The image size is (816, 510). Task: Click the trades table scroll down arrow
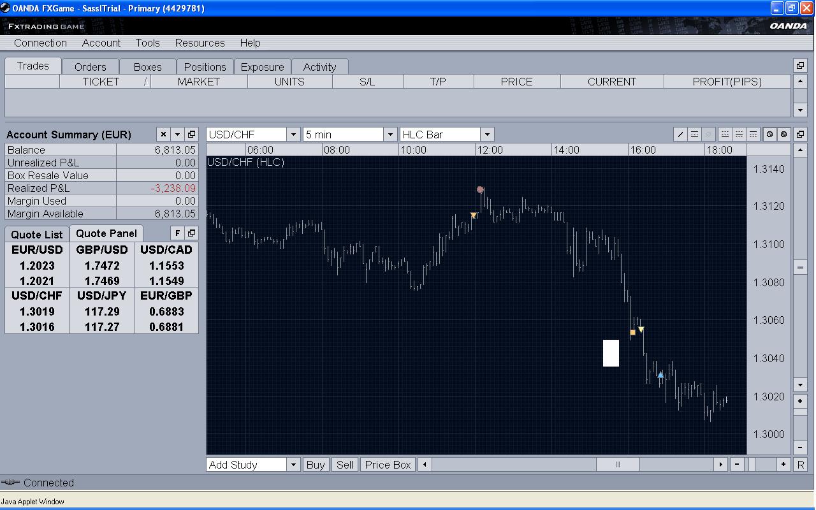point(801,110)
